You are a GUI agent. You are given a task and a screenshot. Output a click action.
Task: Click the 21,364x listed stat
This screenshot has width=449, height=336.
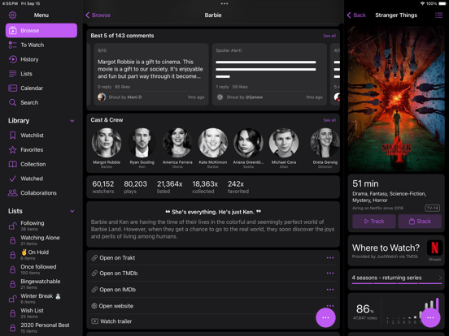coord(169,187)
